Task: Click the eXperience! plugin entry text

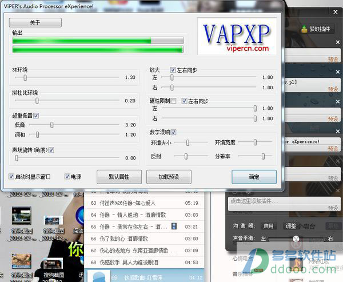Action: click(302, 142)
